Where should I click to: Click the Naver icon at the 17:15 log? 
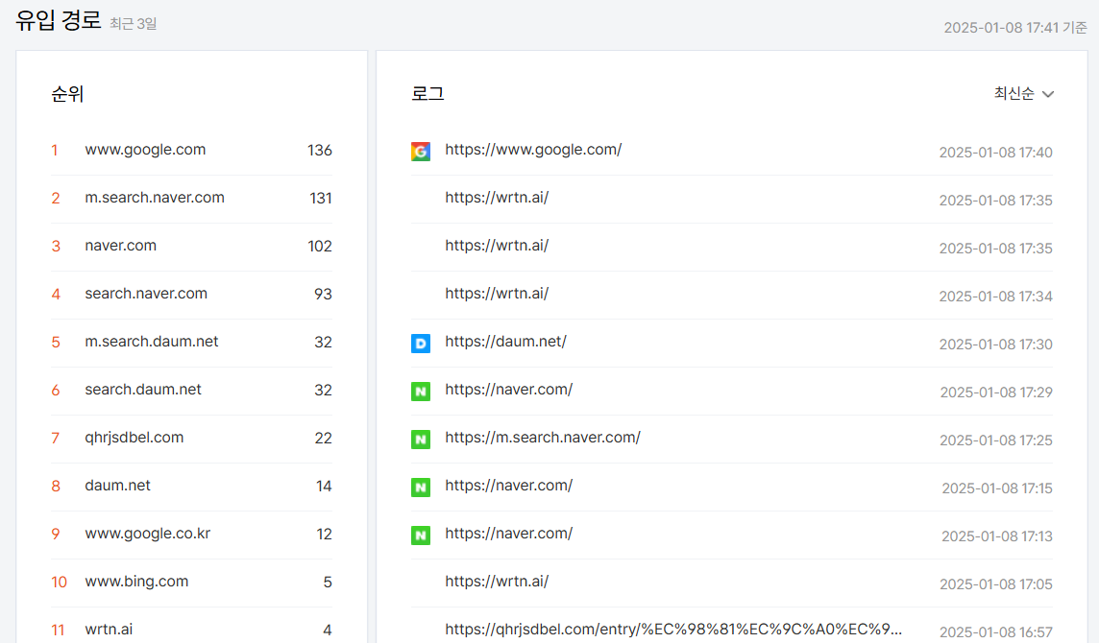(x=421, y=488)
